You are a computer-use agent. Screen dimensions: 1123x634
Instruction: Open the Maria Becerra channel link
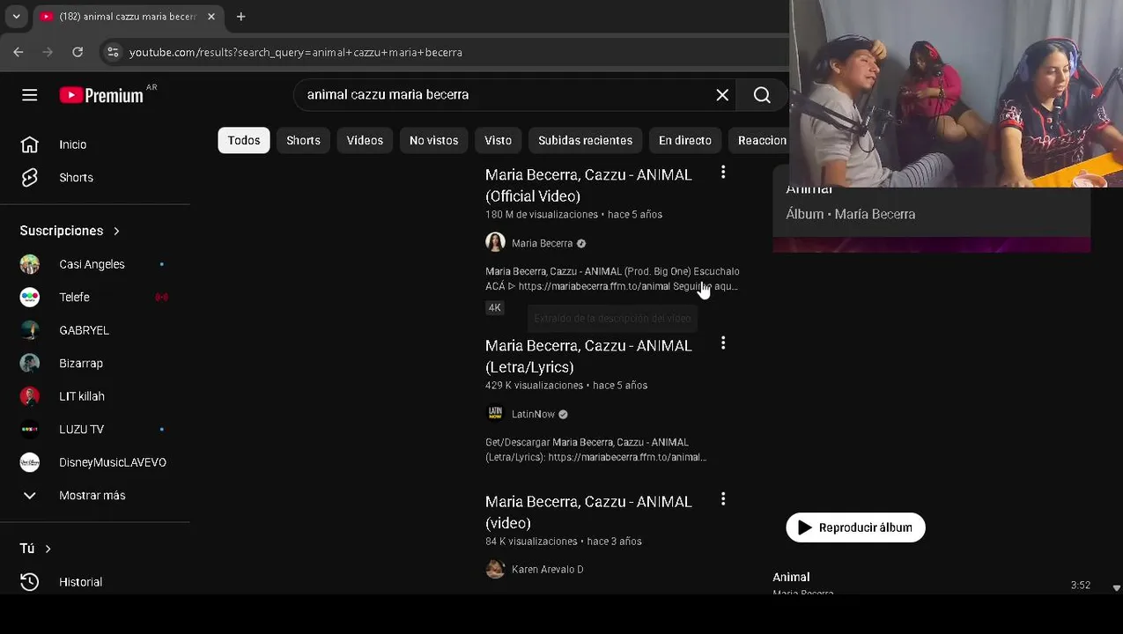(x=542, y=243)
